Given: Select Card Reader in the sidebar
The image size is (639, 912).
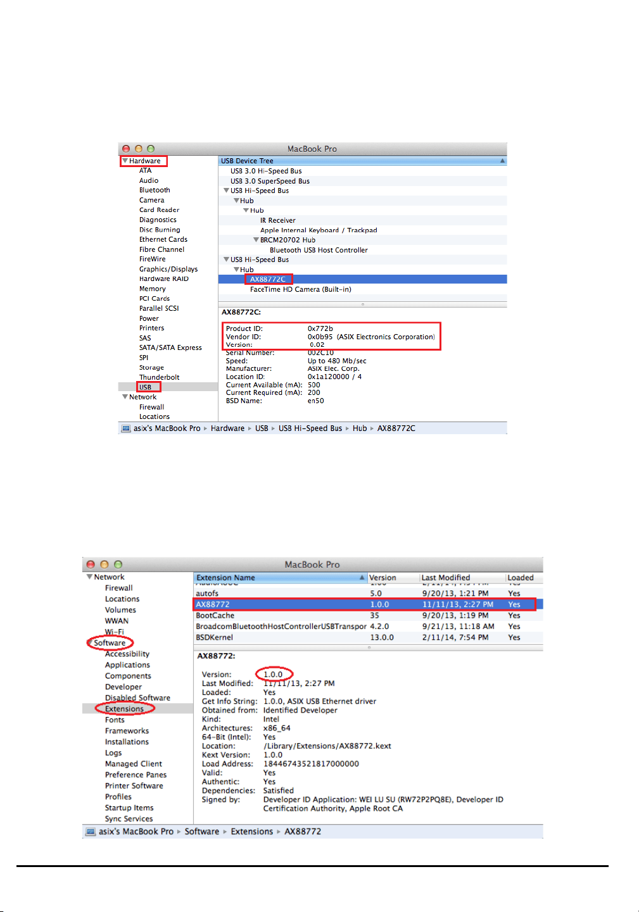Looking at the screenshot, I should 159,209.
